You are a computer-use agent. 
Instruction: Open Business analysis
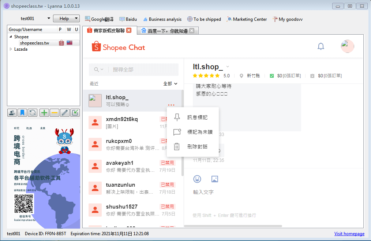162,19
